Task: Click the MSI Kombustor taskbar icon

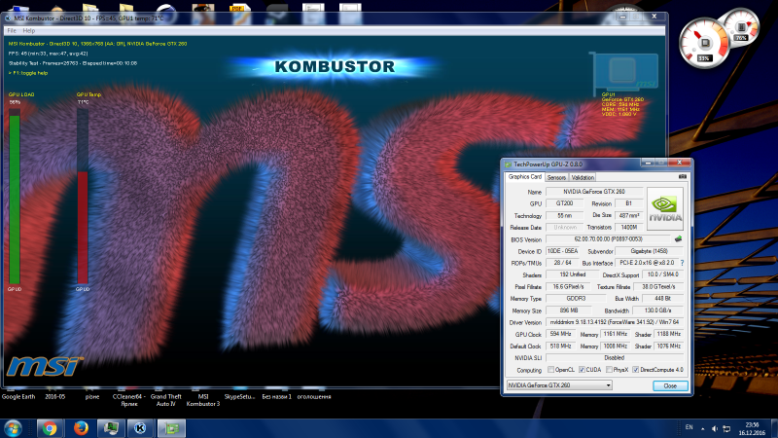Action: point(140,427)
